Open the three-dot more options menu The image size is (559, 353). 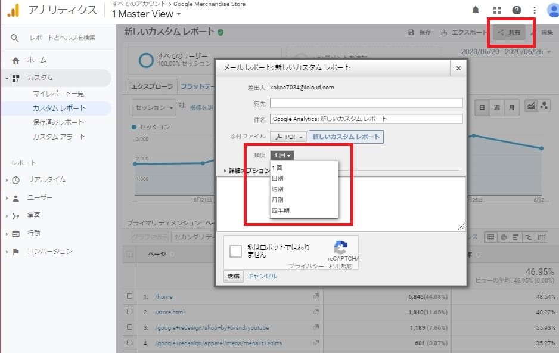click(x=535, y=10)
